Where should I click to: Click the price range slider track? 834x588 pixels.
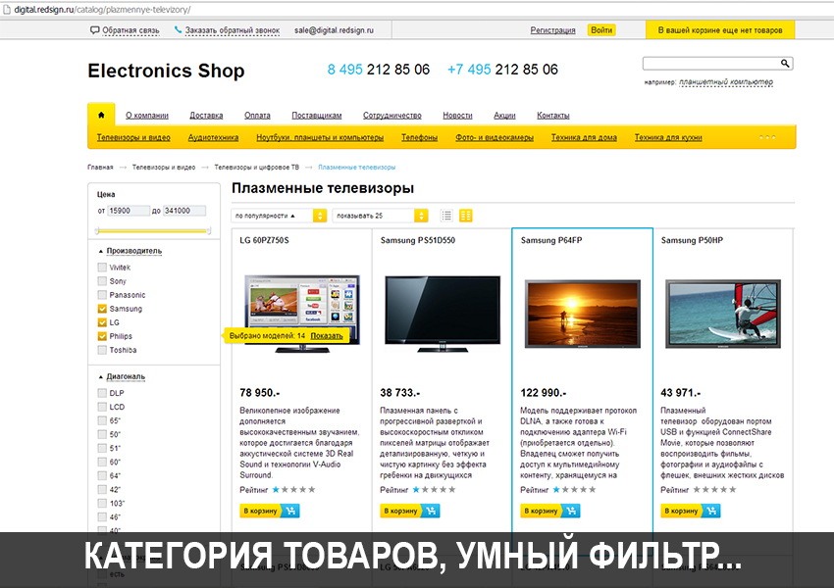153,230
